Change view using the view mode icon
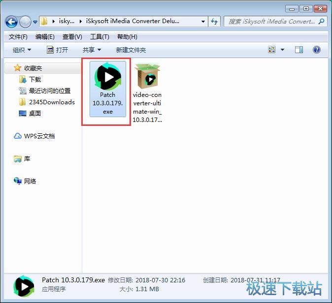This screenshot has width=332, height=303. (x=271, y=50)
